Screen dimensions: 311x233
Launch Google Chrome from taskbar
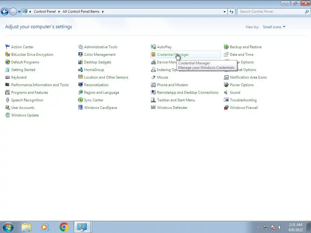click(x=64, y=227)
